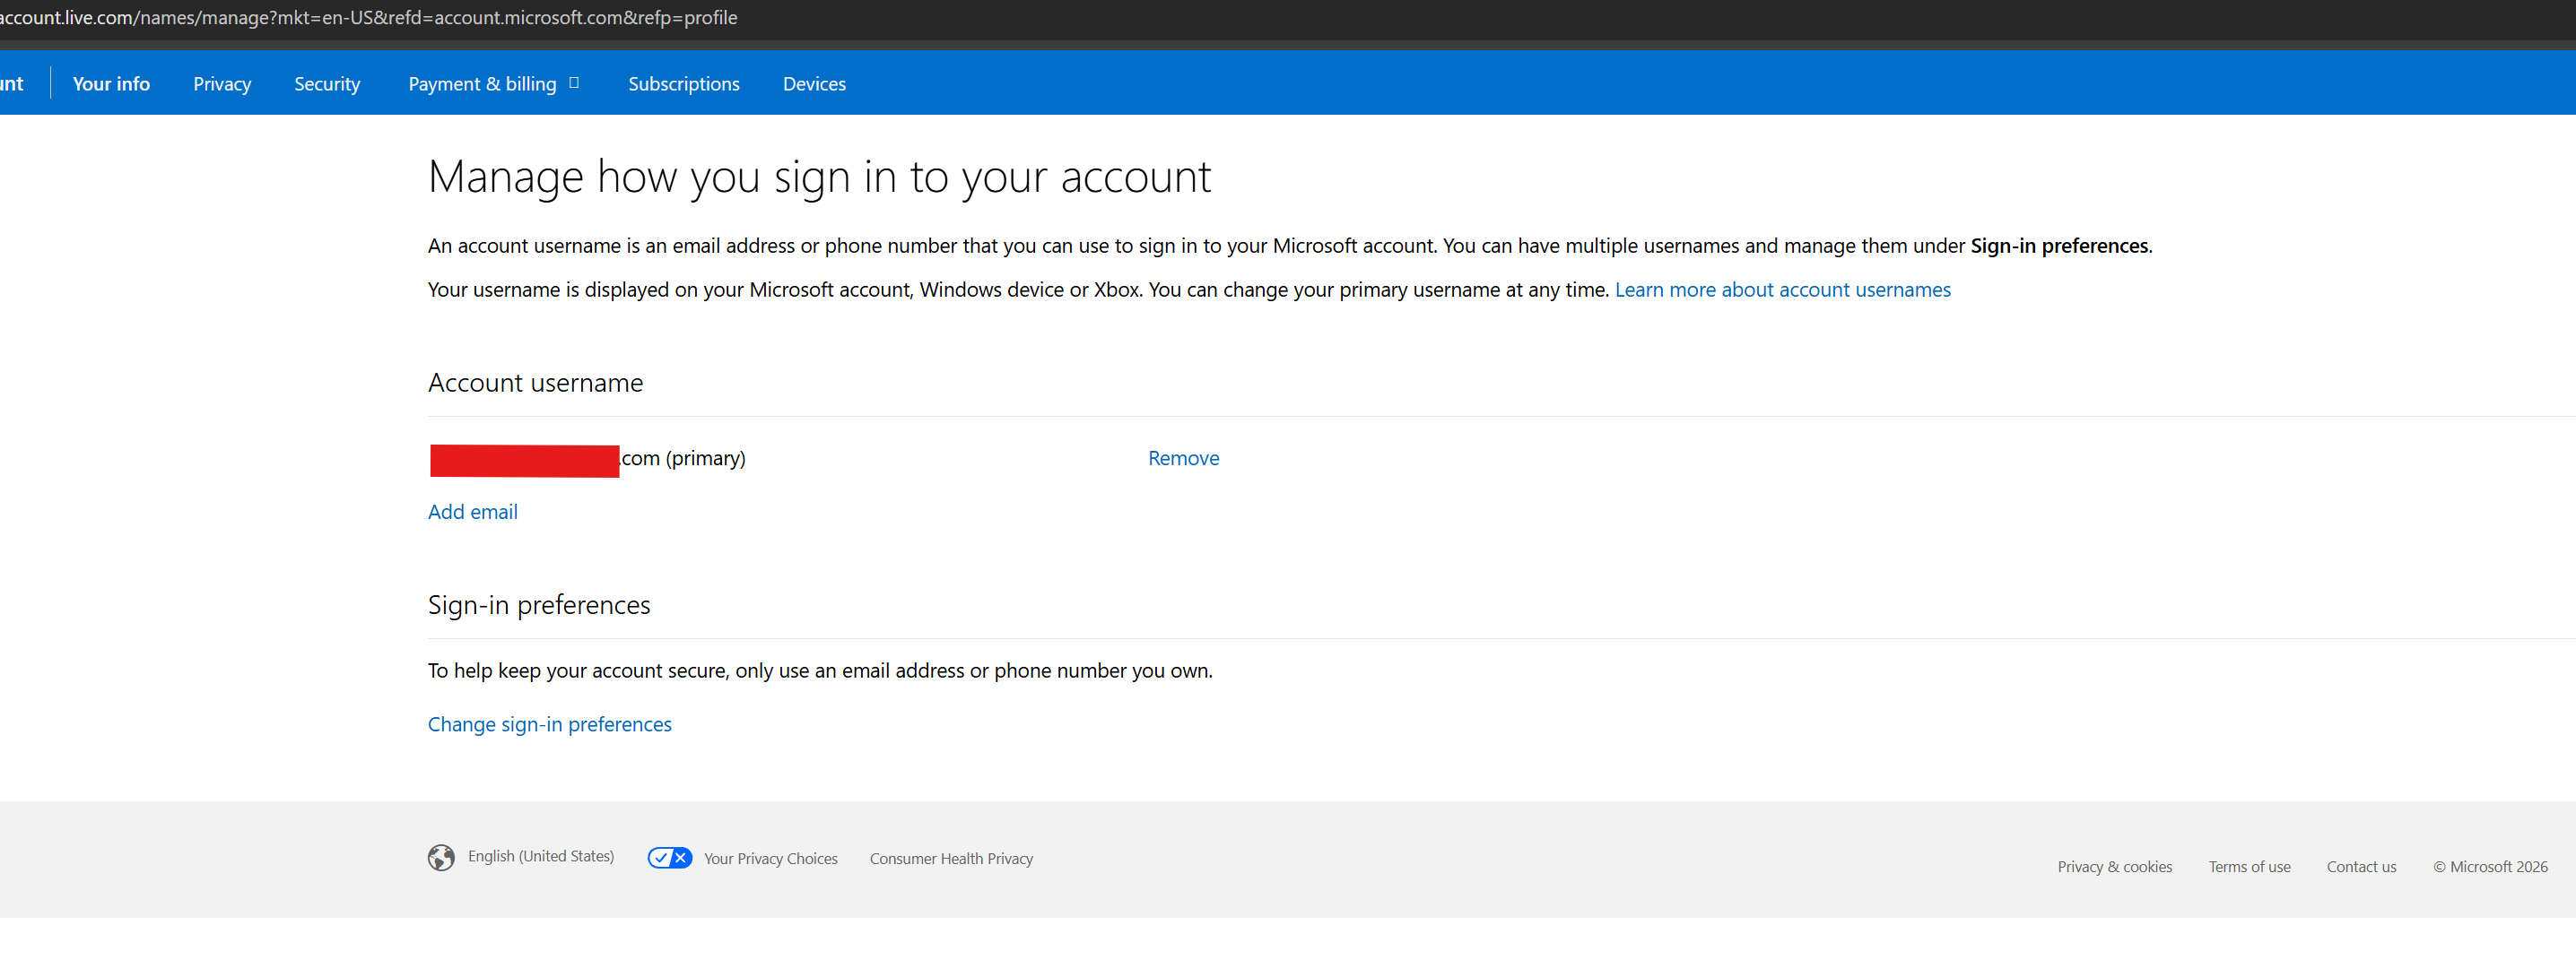Click the Privacy Choices checkmark icon
2576x977 pixels.
point(669,857)
